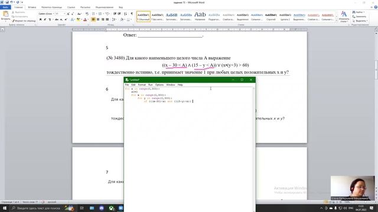Image resolution: width=378 pixels, height=212 pixels.
Task: Click the Find (Найти) button
Action: tap(359, 12)
